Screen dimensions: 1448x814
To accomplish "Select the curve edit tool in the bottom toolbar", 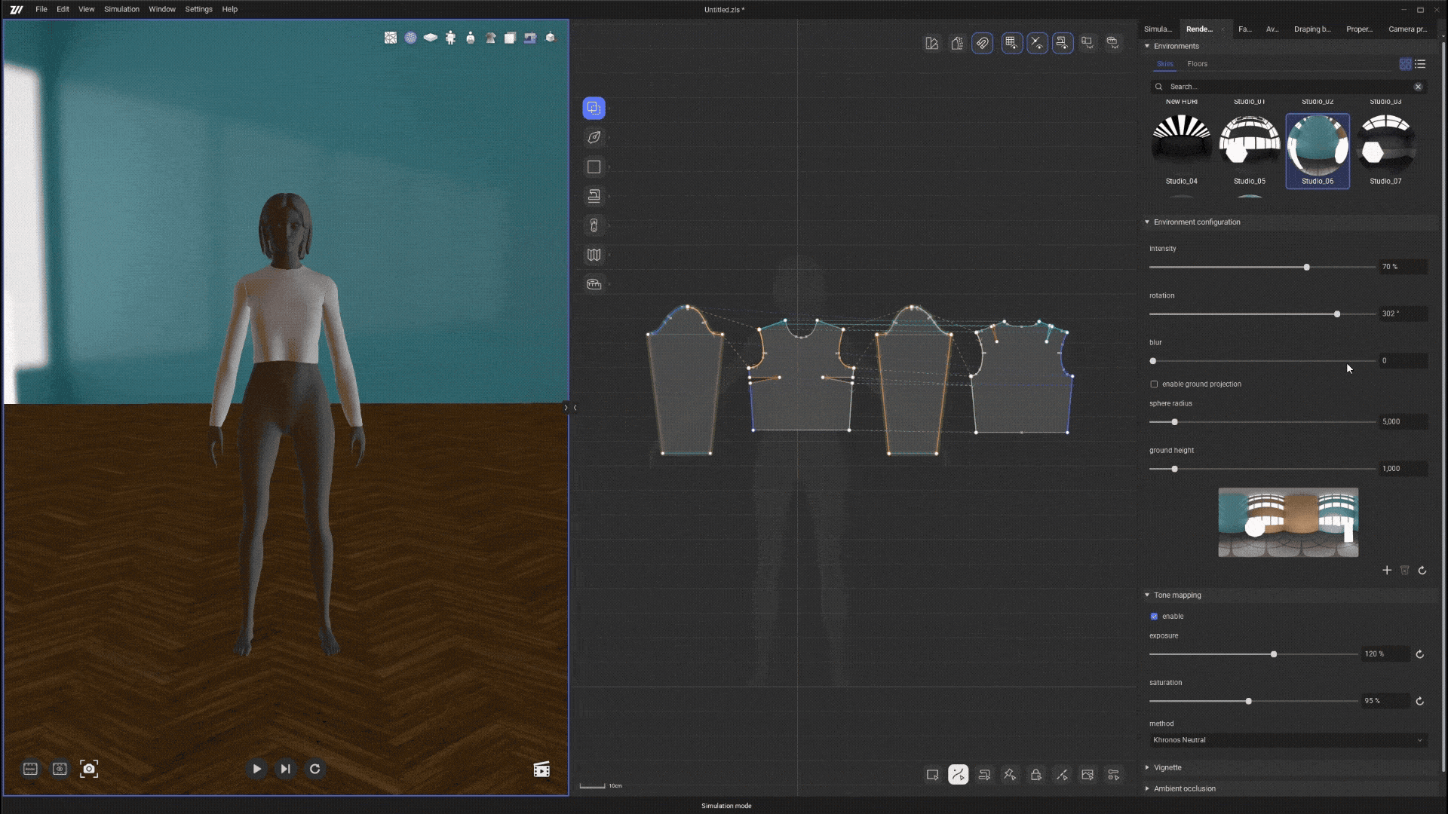I will (959, 774).
